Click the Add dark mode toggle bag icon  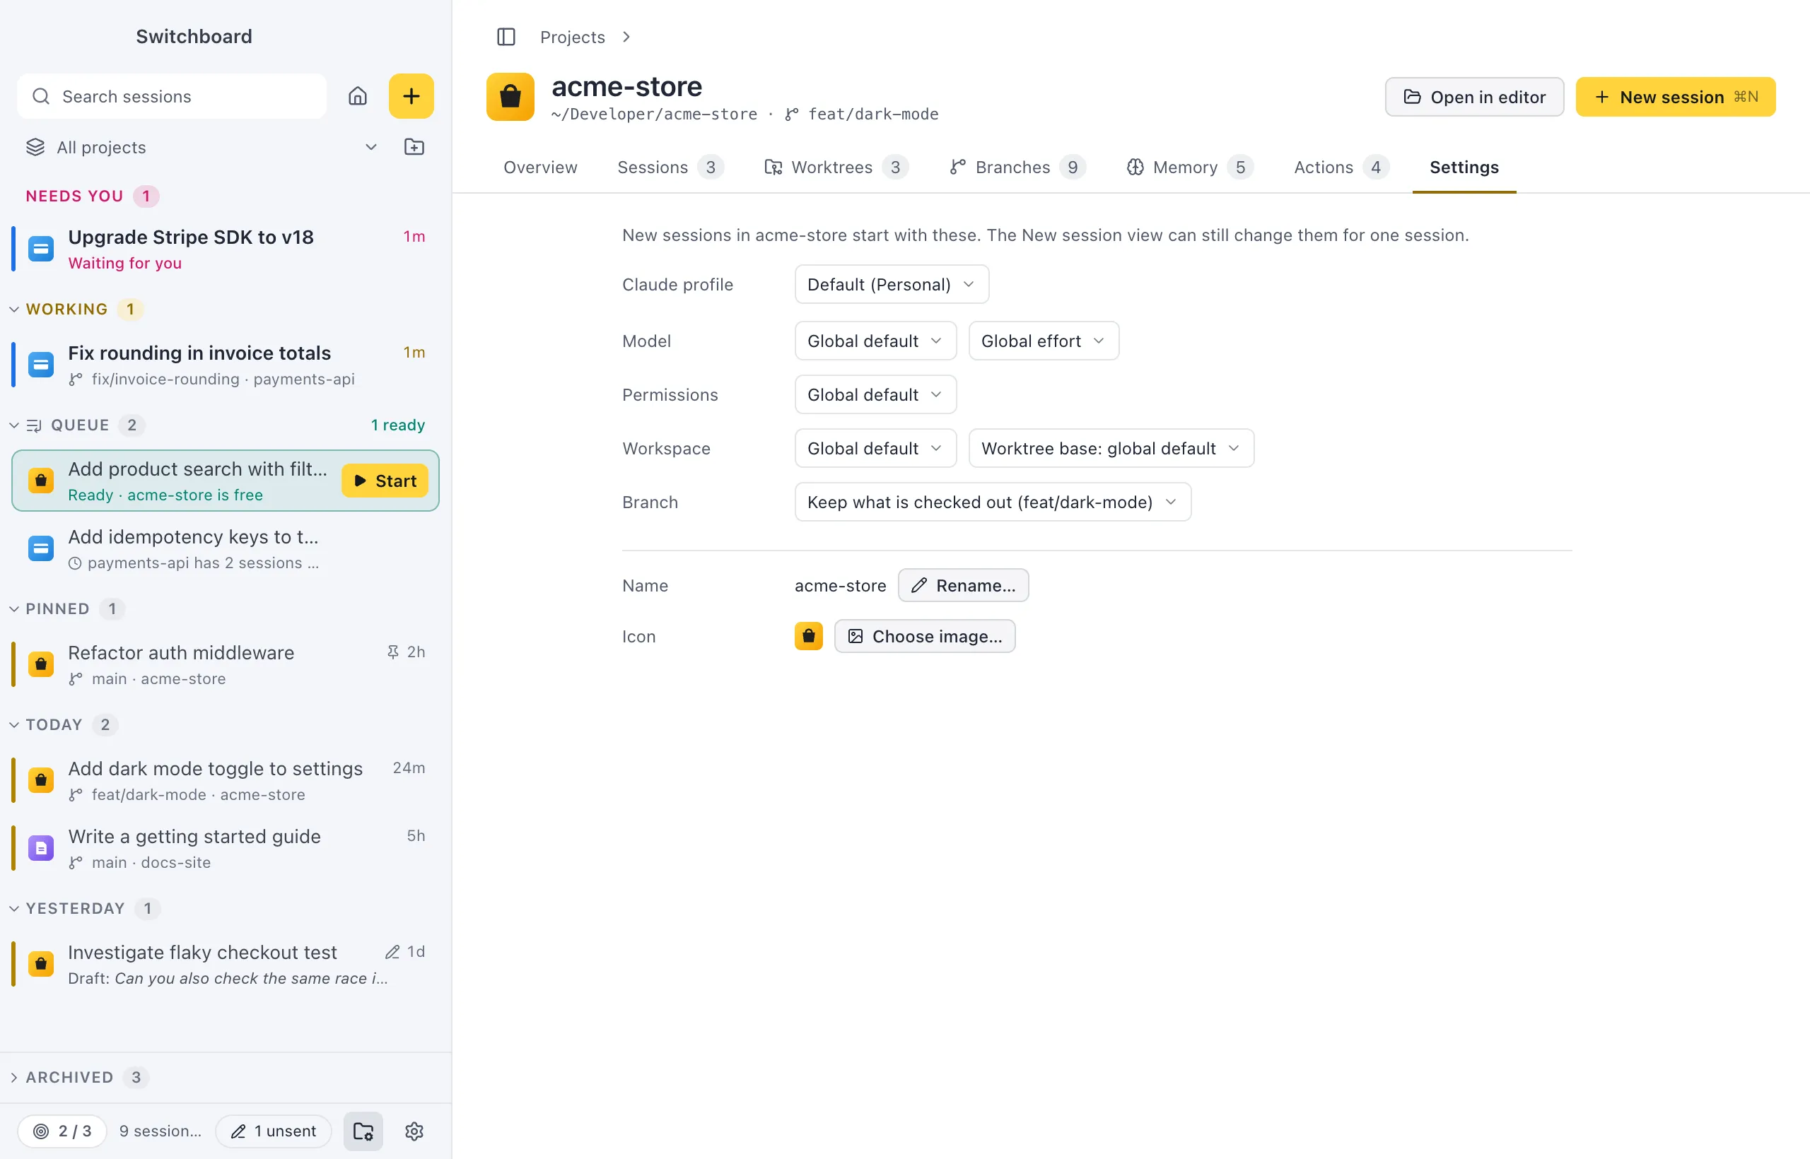(x=41, y=780)
